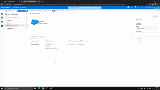
Task: Expand the Pipelines tree node
Action: pos(6,20)
